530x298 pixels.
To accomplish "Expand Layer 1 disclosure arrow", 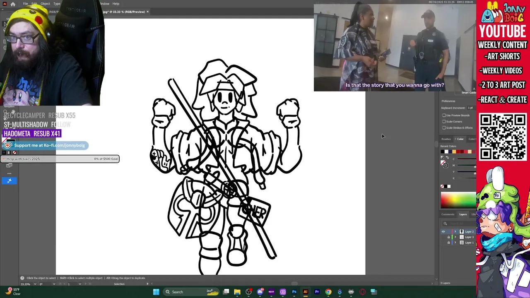I will [455, 243].
